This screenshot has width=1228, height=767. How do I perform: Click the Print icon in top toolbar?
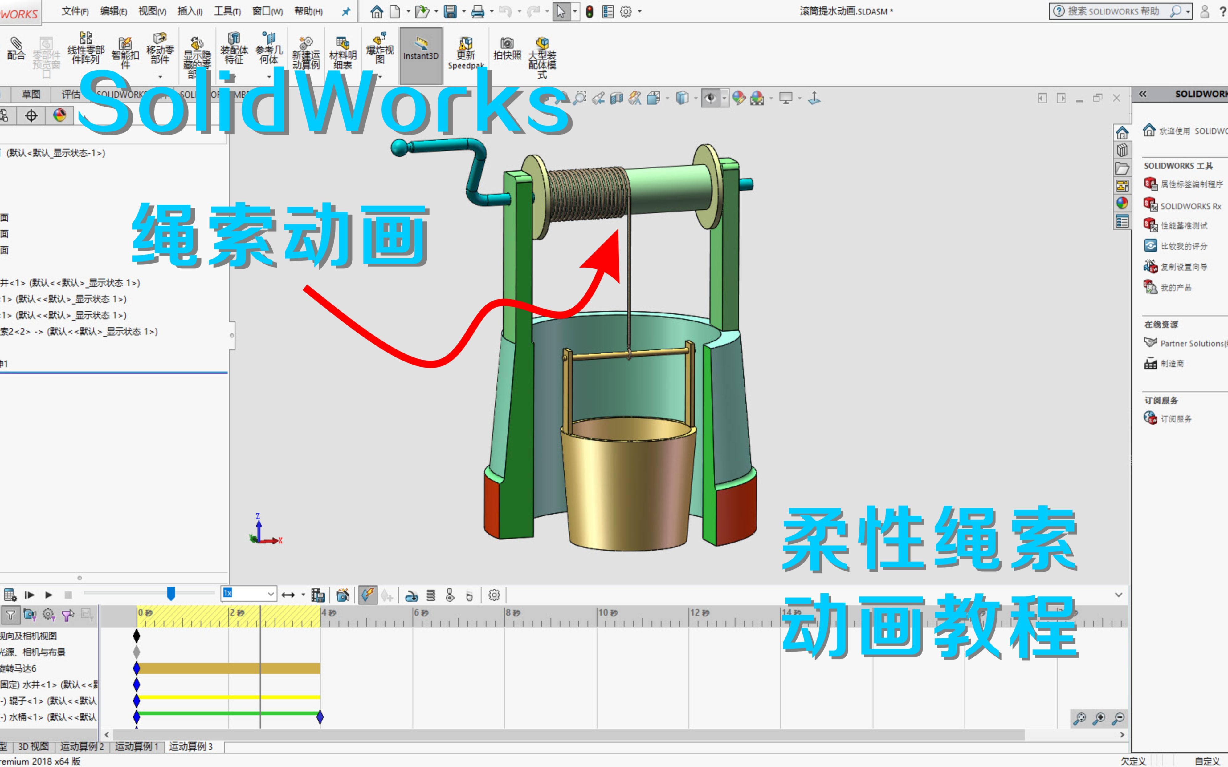478,11
